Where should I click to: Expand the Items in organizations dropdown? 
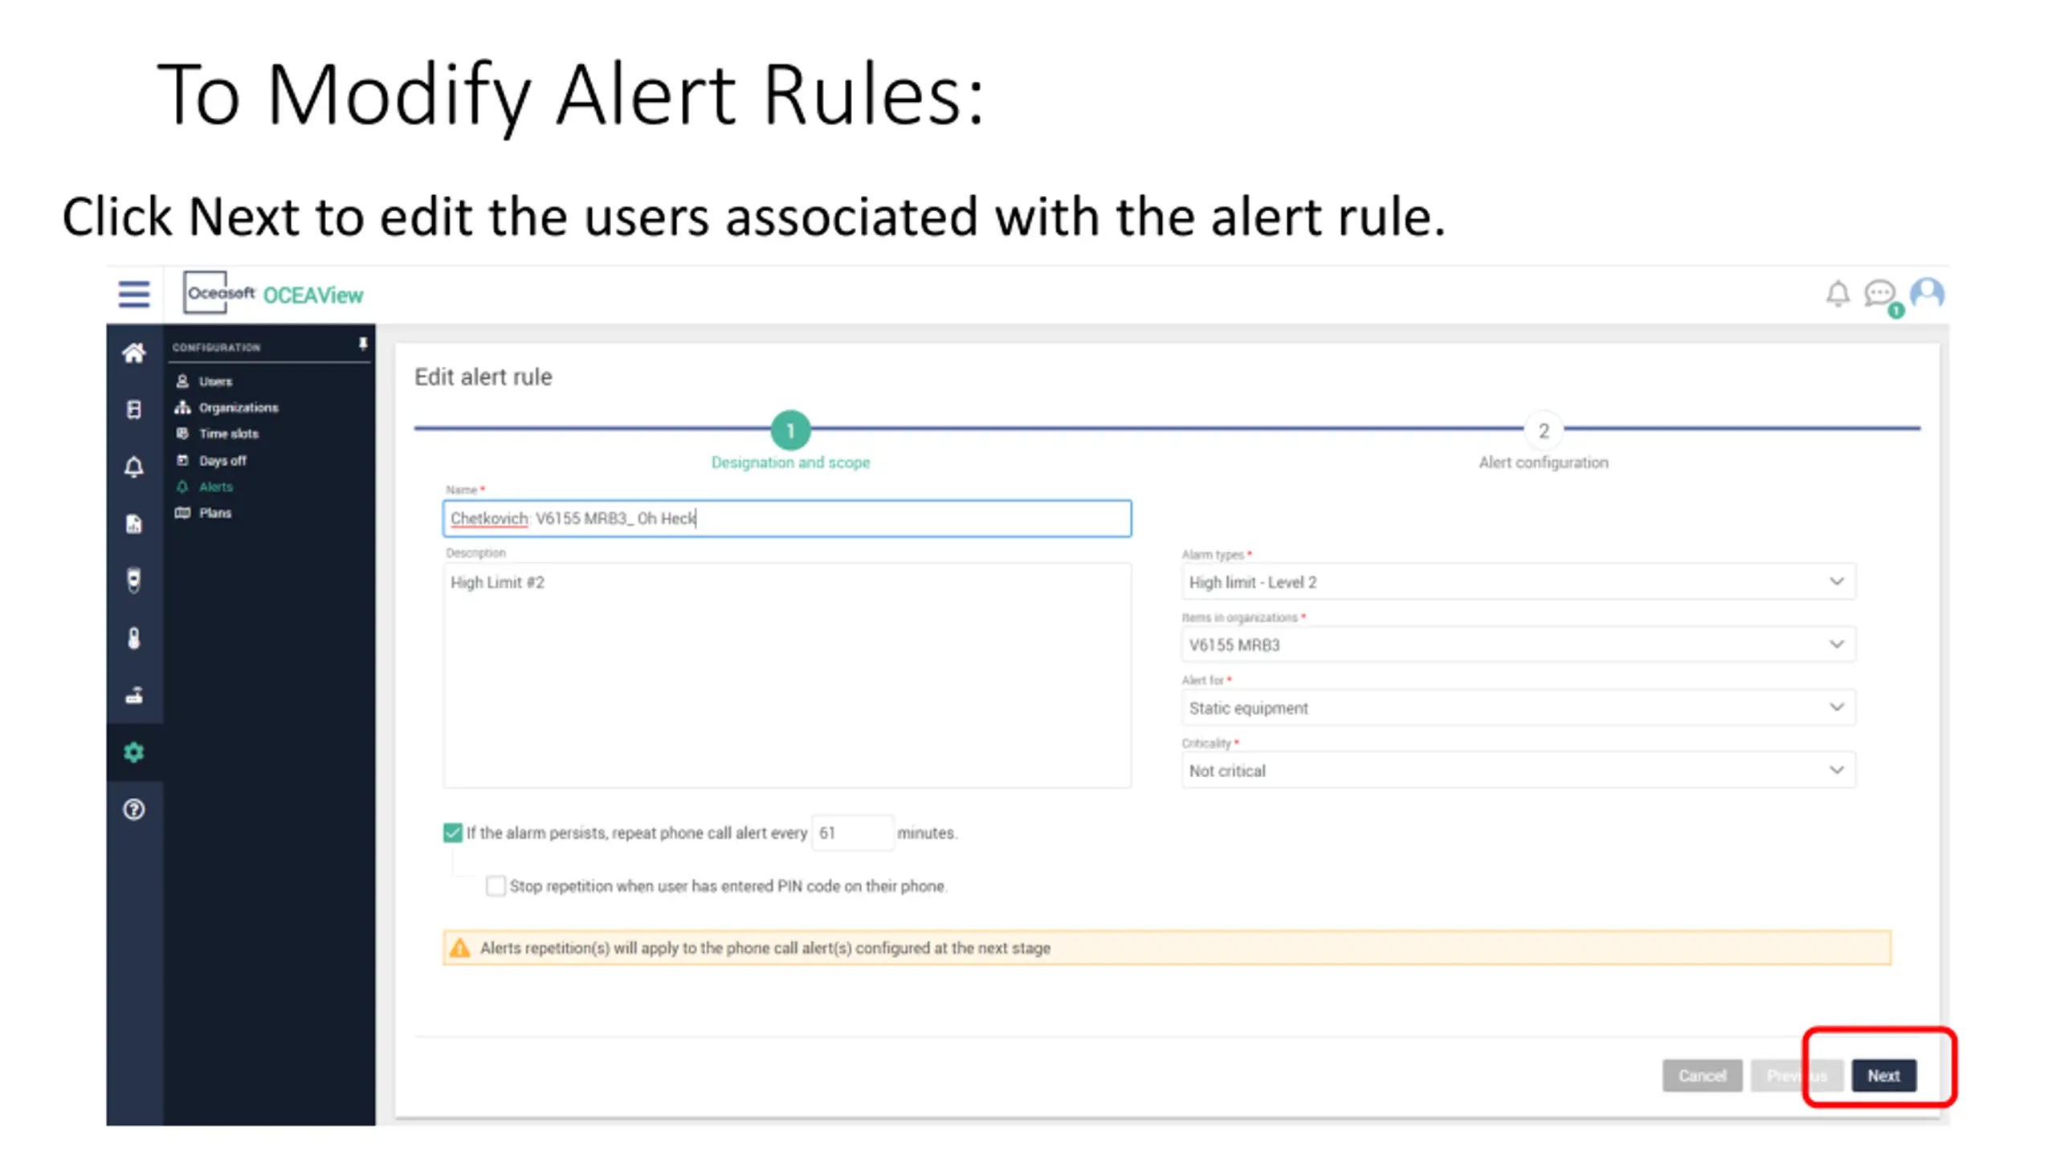coord(1518,645)
